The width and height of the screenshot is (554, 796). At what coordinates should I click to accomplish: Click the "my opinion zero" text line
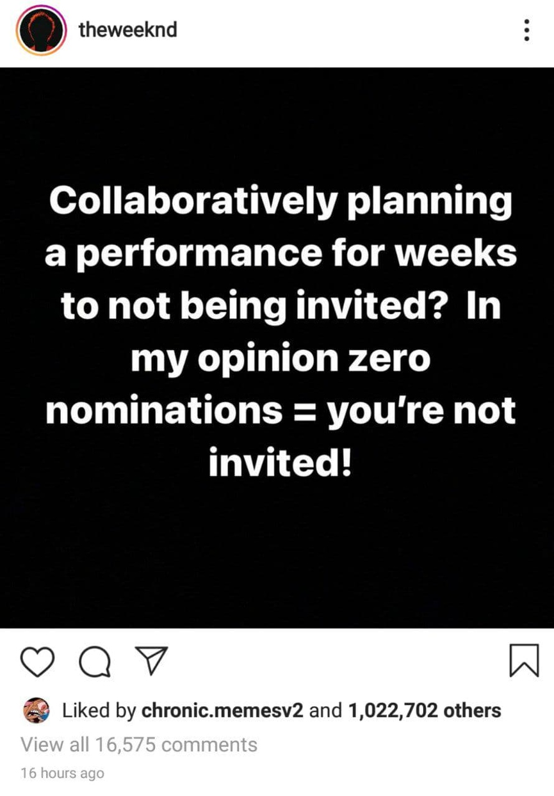pyautogui.click(x=281, y=359)
